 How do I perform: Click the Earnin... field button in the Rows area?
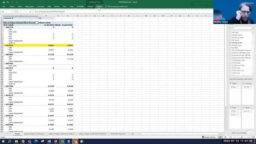point(235,115)
